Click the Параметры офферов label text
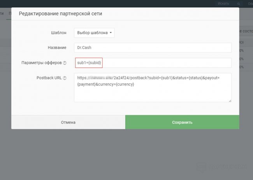The height and width of the screenshot is (180, 253). click(42, 63)
